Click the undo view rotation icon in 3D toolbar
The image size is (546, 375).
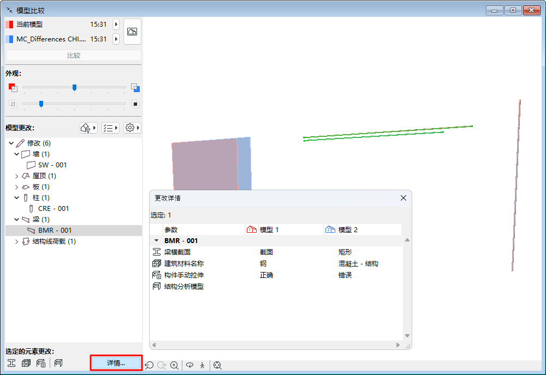pyautogui.click(x=149, y=365)
